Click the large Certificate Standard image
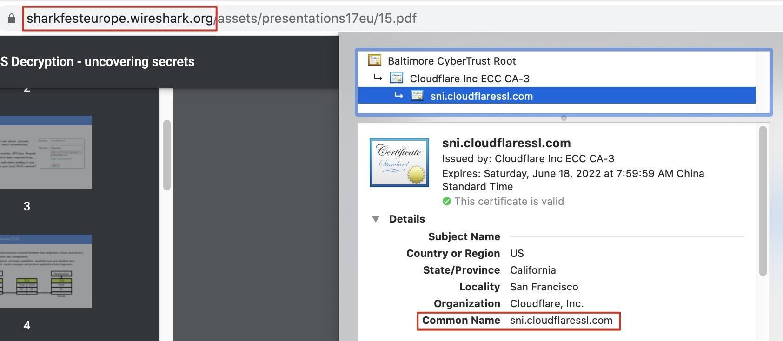 (399, 163)
